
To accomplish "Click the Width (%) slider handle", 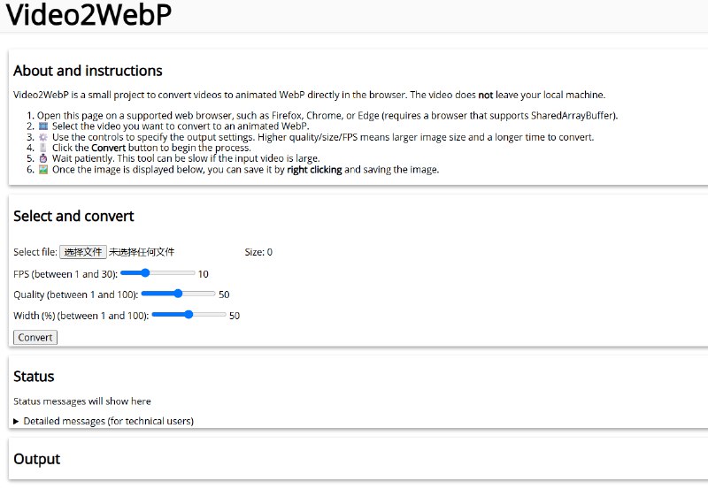I will coord(189,315).
